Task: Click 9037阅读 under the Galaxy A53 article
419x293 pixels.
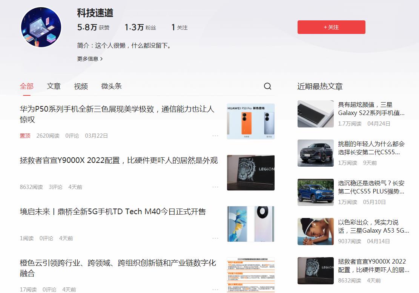Action: 350,241
